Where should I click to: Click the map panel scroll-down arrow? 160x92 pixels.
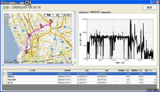point(74,63)
